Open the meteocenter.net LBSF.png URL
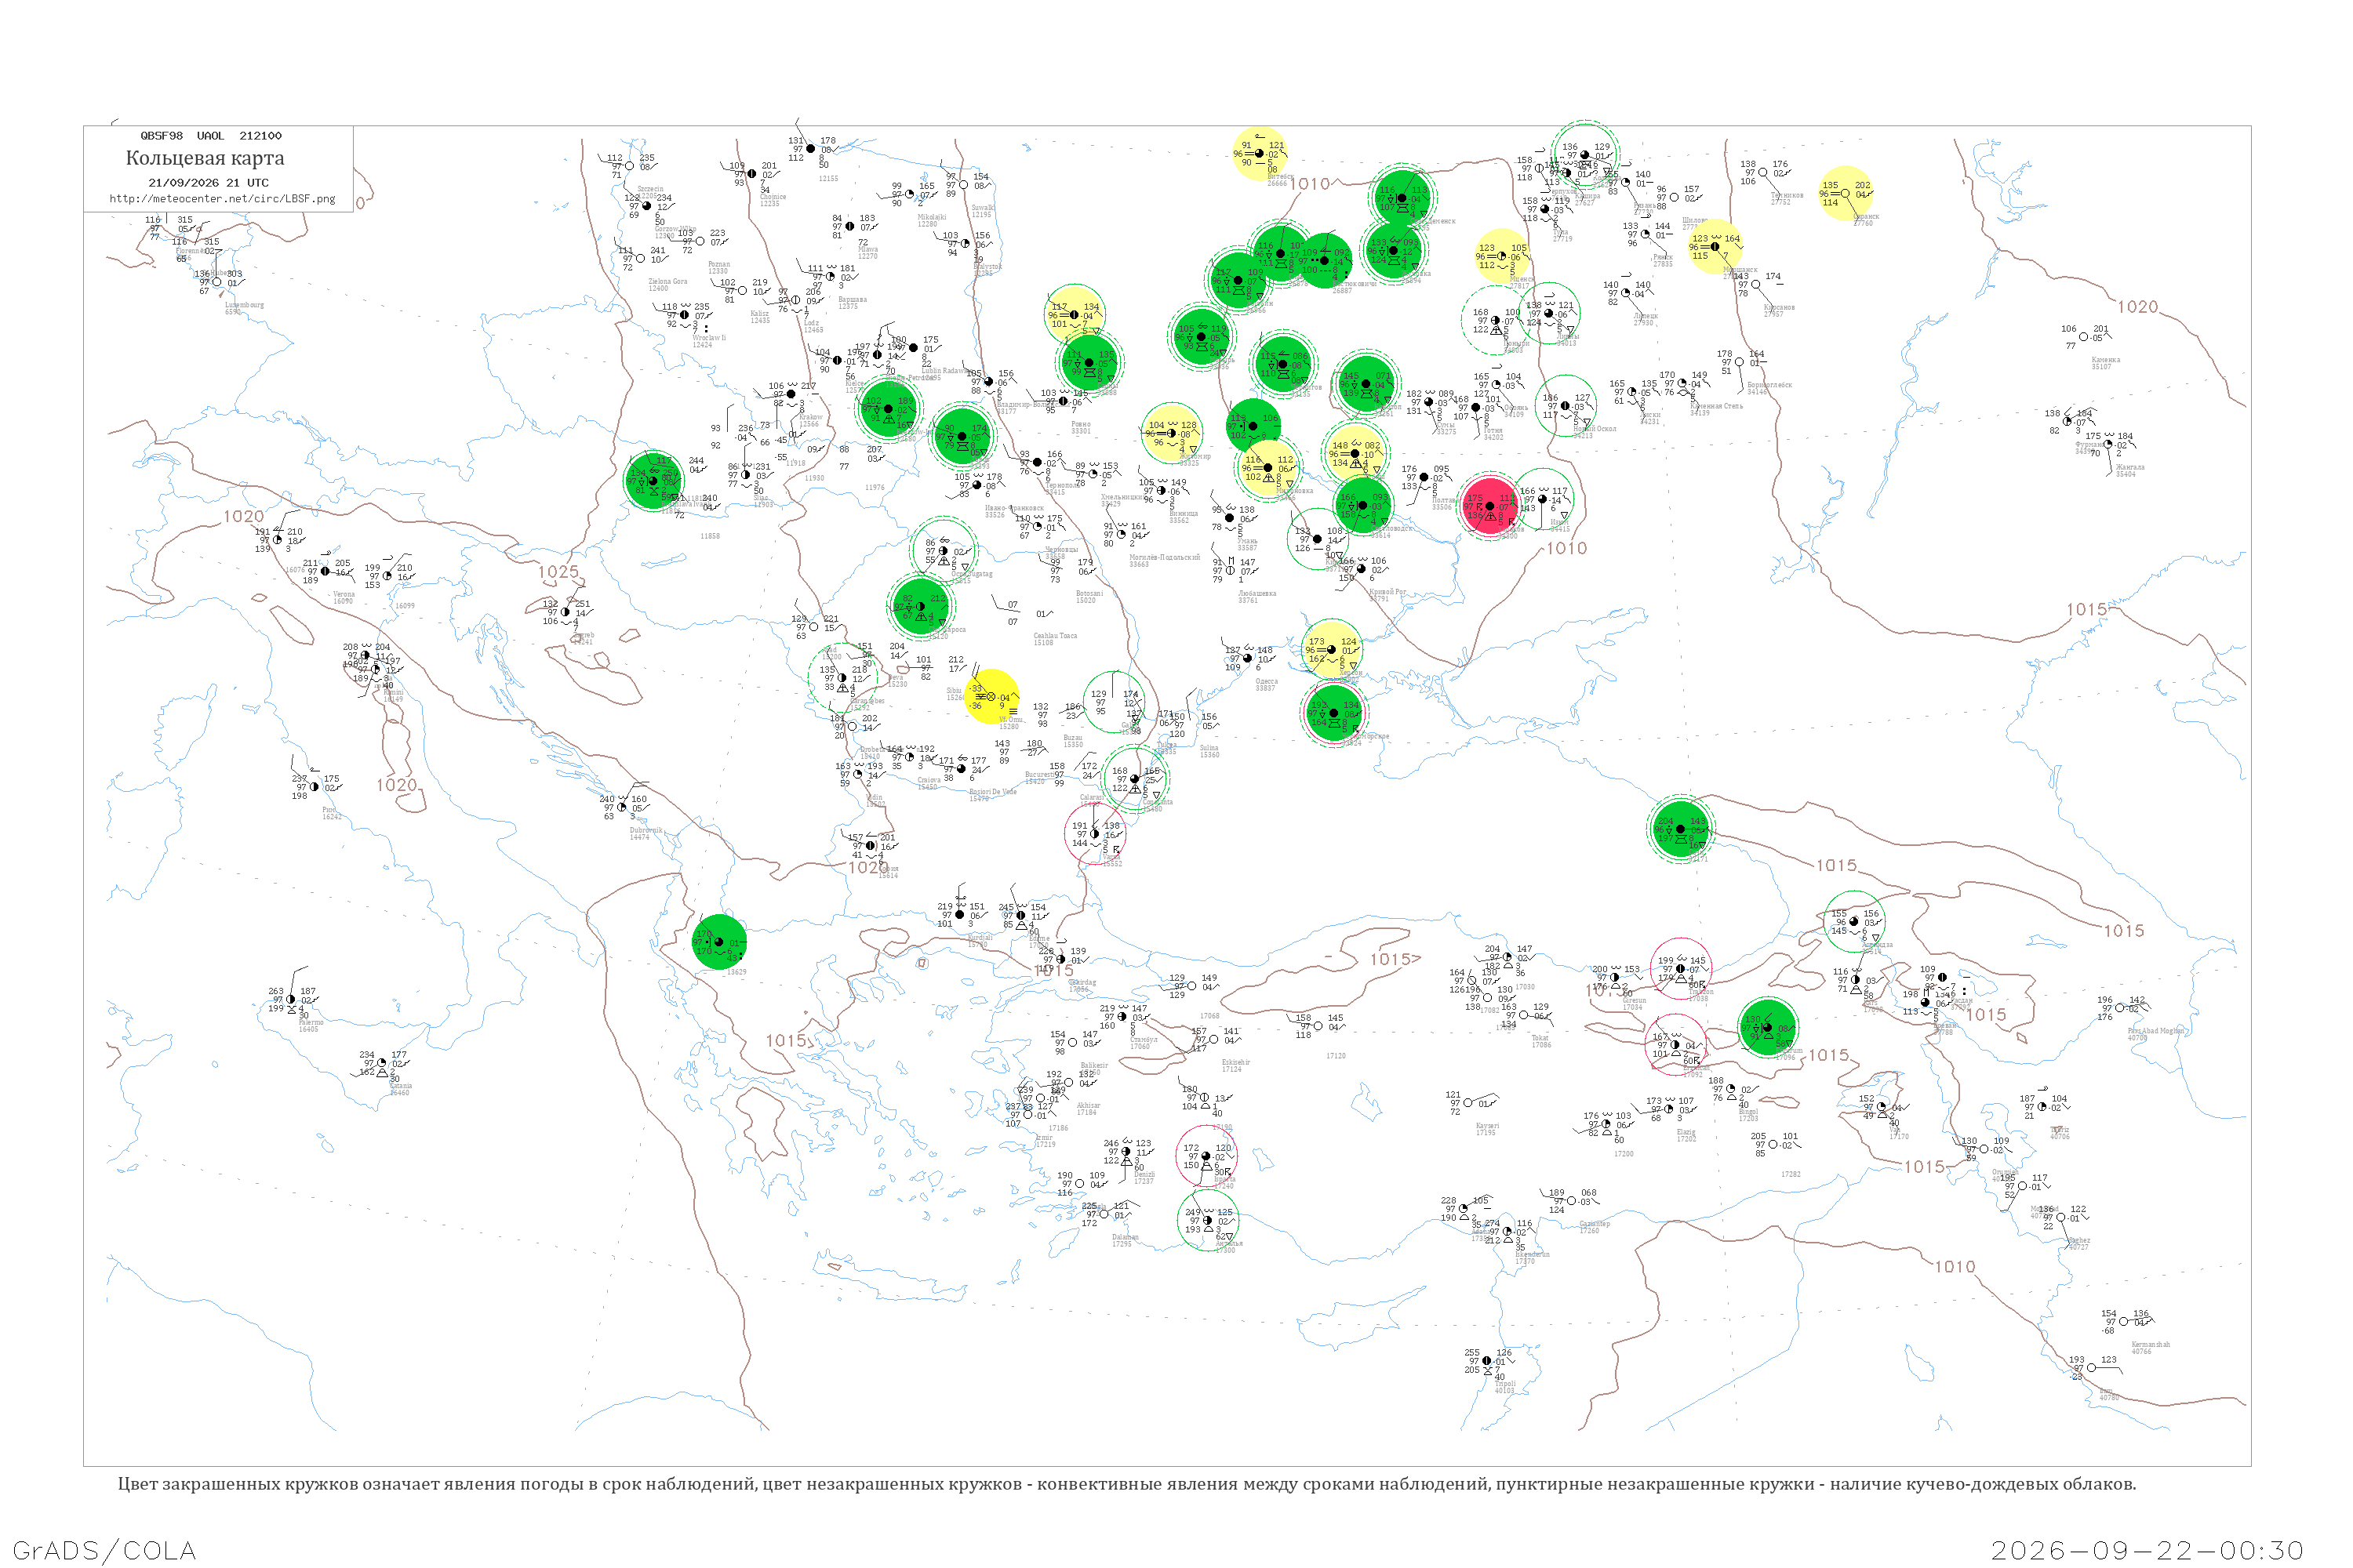Viewport: 2353px width, 1568px height. point(222,199)
